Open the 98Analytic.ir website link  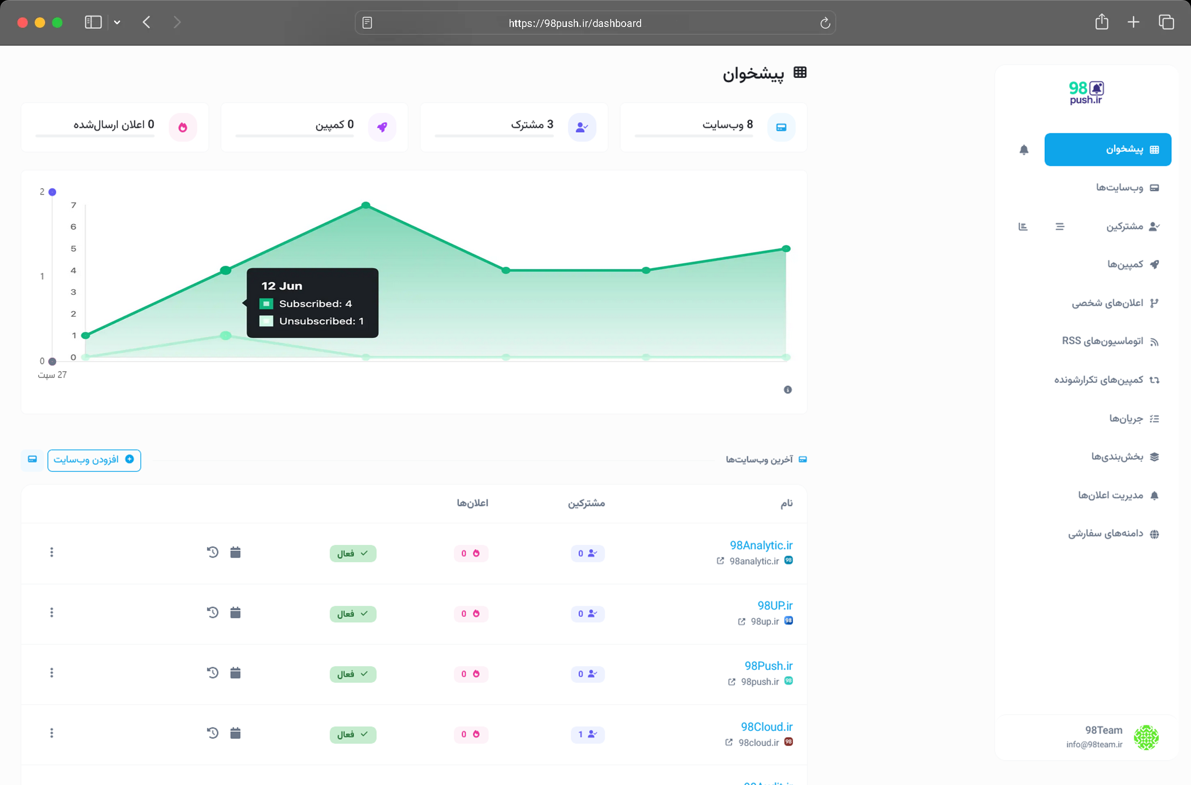coord(761,545)
